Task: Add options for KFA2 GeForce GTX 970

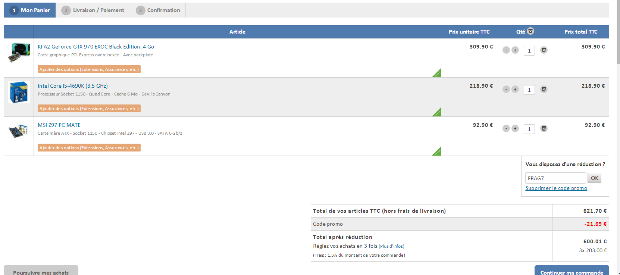Action: pos(89,69)
